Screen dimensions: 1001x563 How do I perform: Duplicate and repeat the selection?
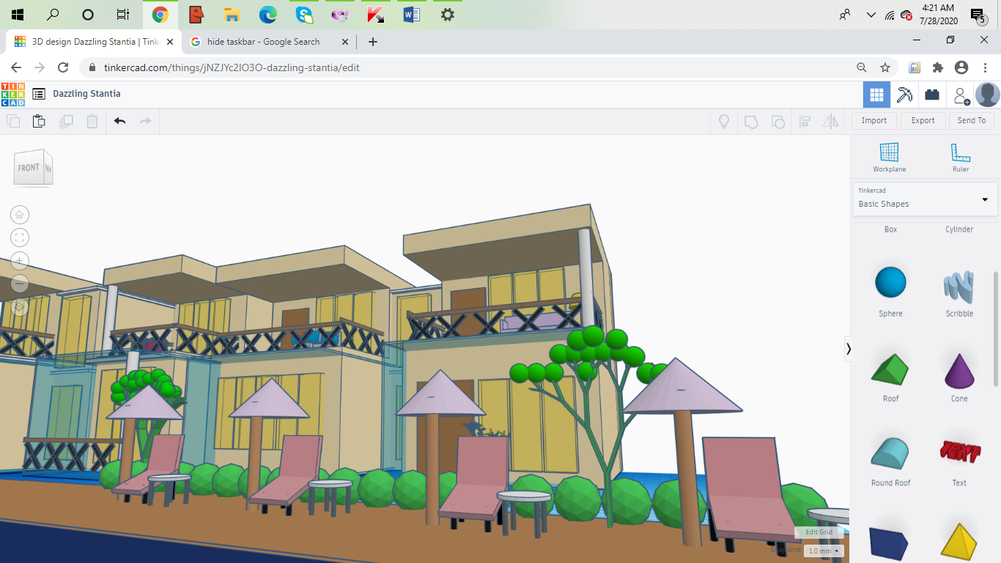pyautogui.click(x=66, y=121)
